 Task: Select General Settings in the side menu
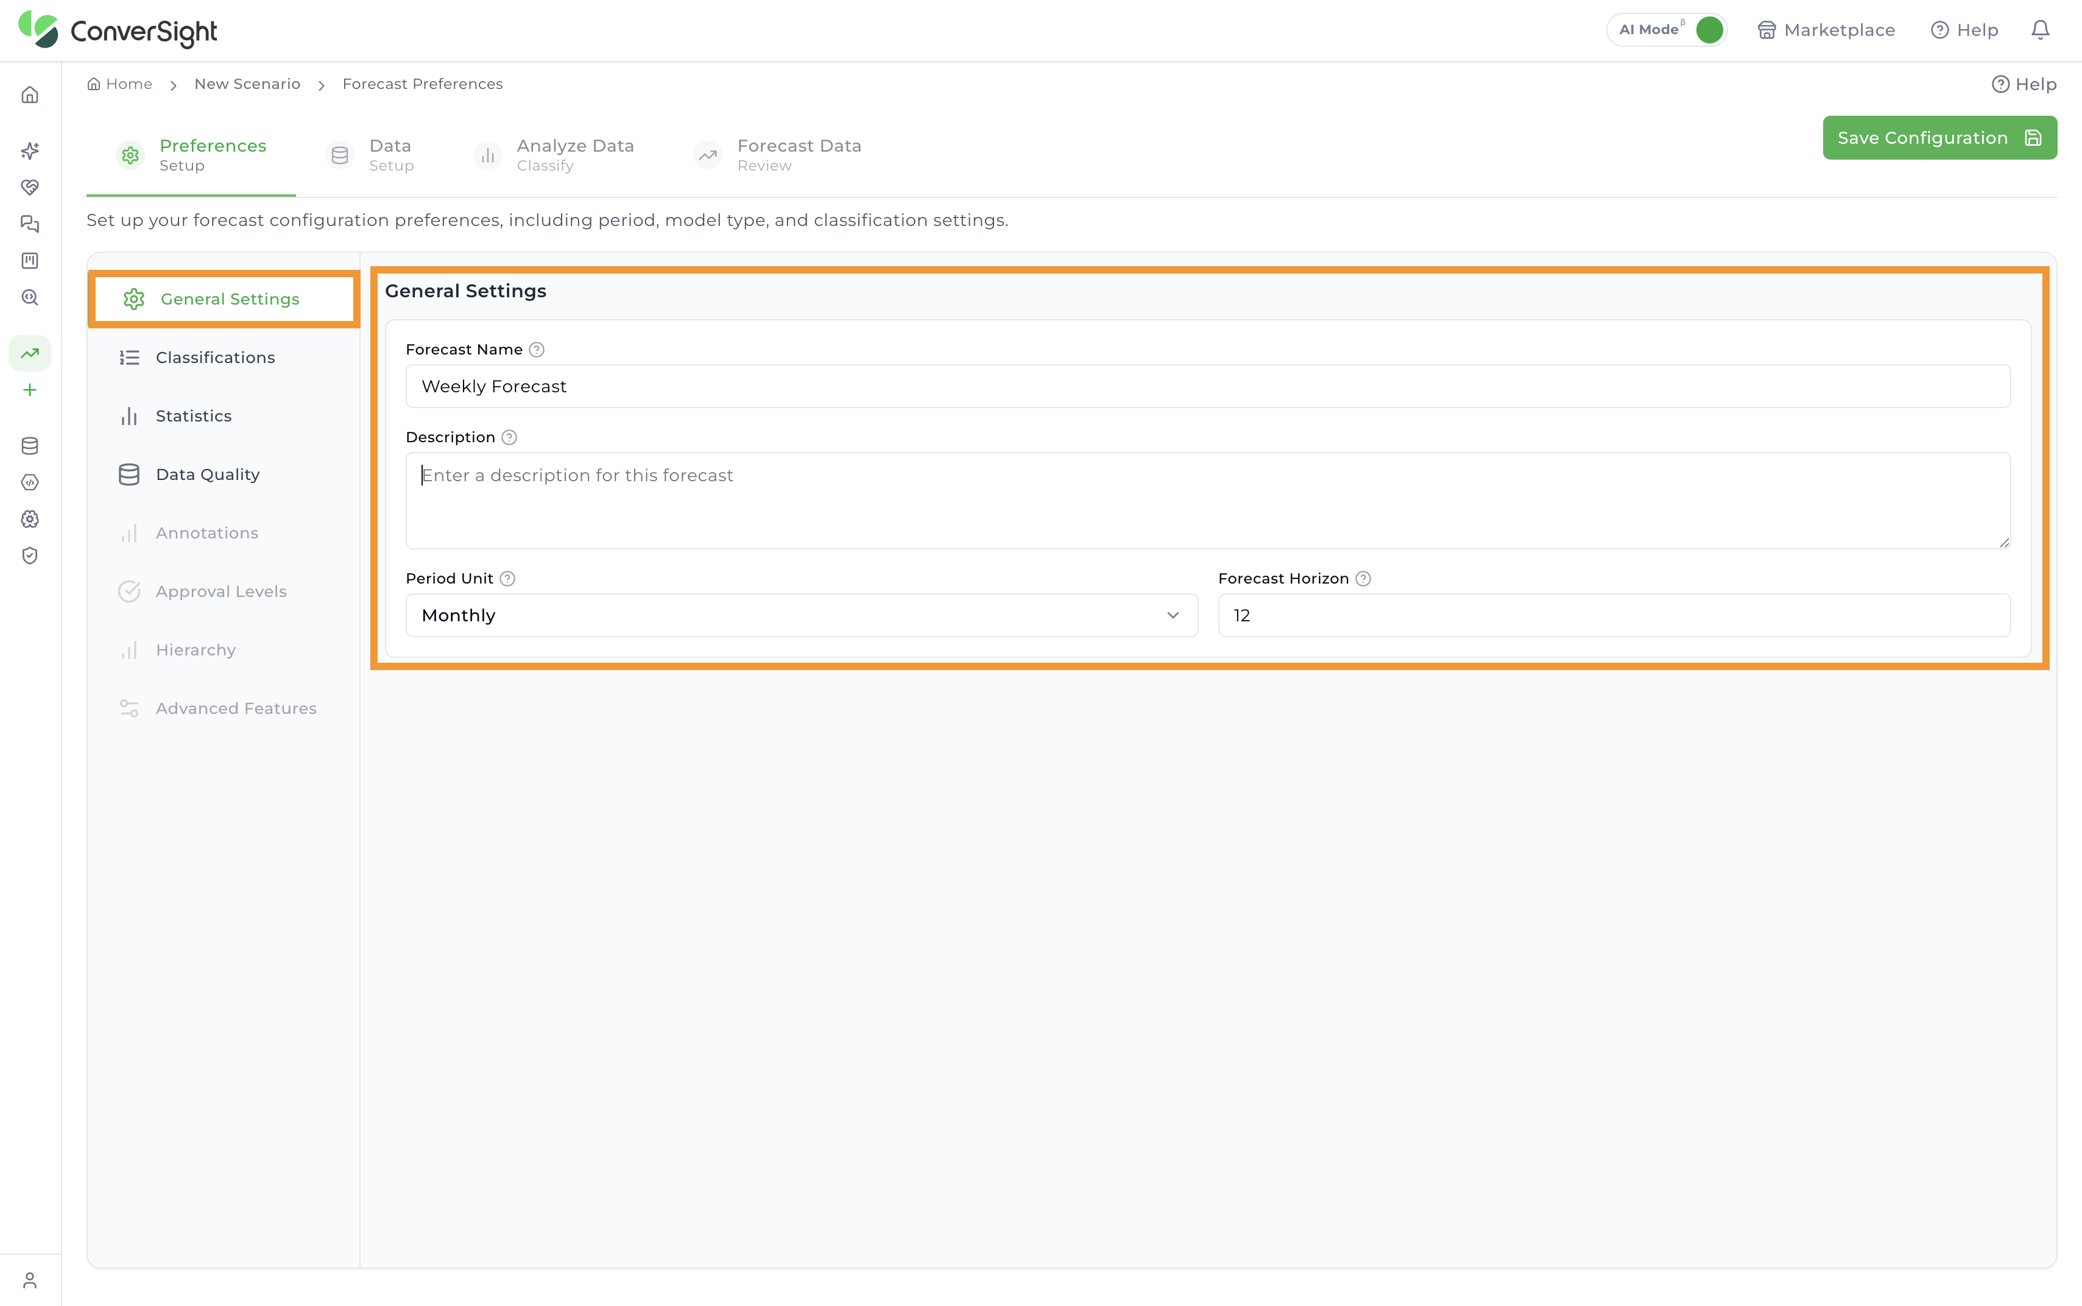tap(225, 300)
